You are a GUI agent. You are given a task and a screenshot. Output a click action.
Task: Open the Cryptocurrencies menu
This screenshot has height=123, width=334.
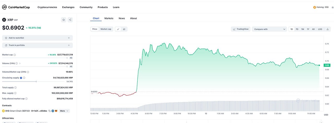tap(47, 7)
